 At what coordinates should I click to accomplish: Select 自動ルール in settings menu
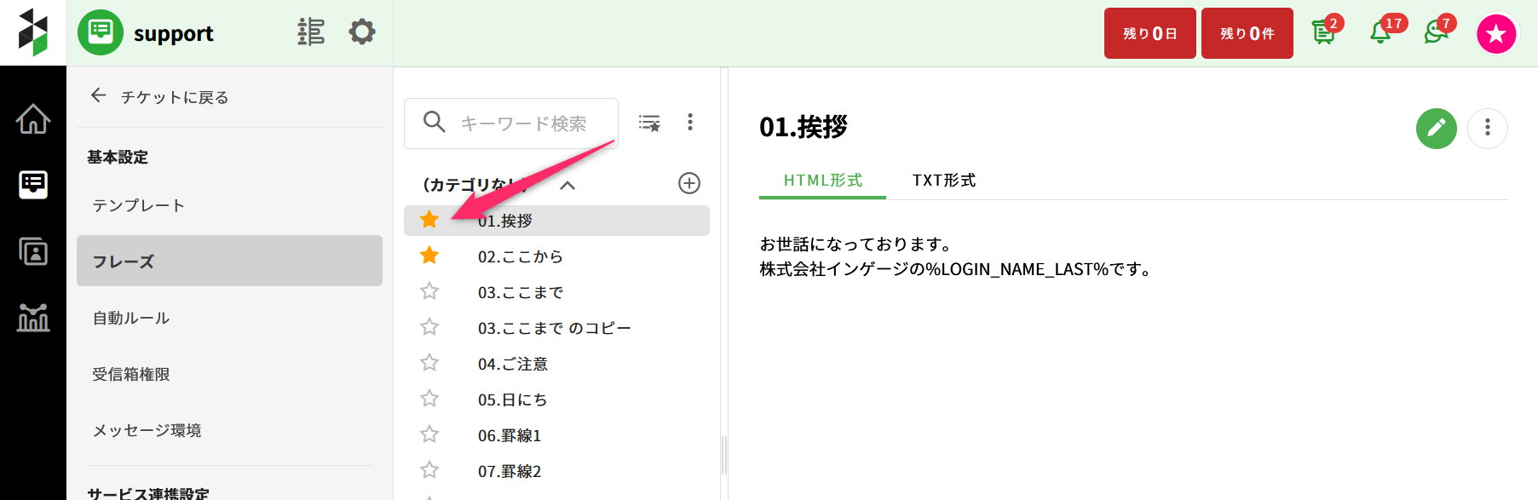point(131,318)
